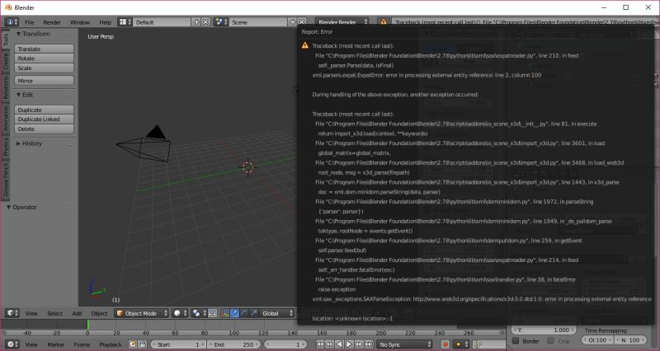The width and height of the screenshot is (660, 351).
Task: Jump to previous keyframe
Action: point(329,344)
